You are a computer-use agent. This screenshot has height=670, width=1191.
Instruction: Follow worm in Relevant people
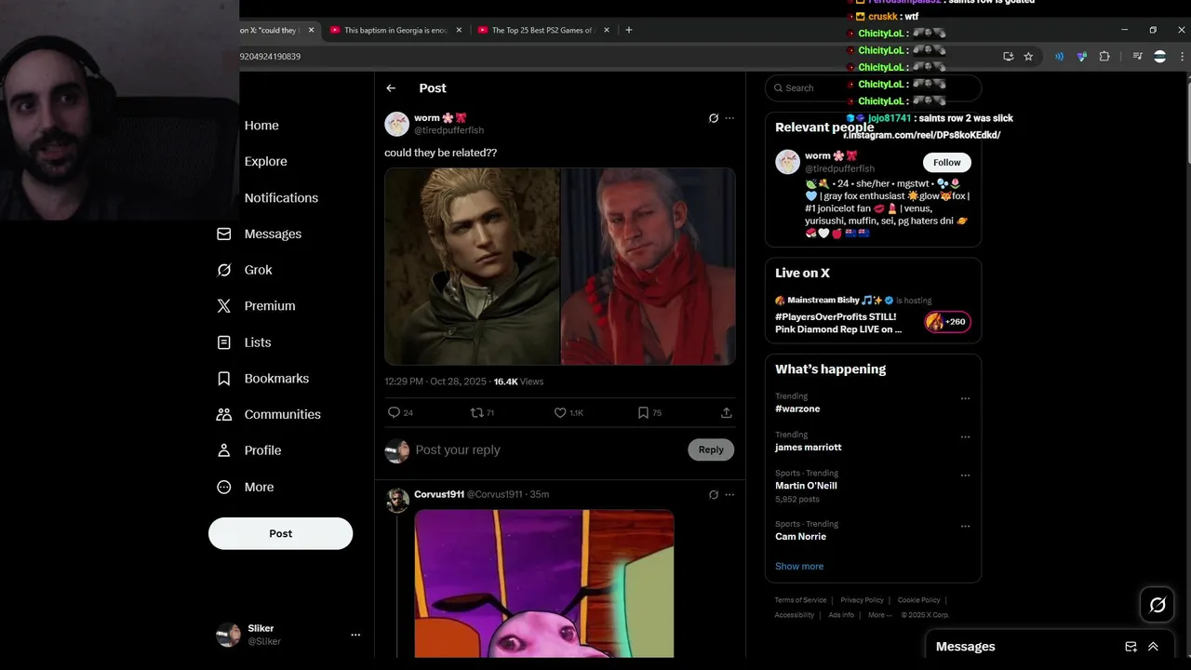946,162
